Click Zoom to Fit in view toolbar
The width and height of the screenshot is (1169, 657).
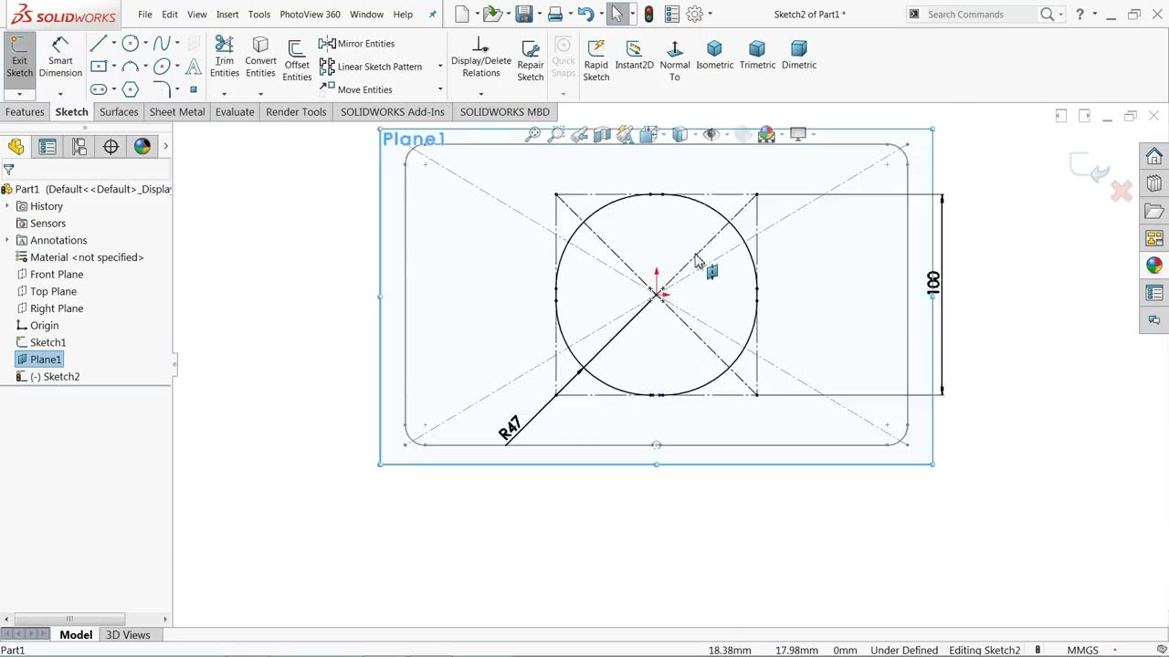[x=532, y=135]
